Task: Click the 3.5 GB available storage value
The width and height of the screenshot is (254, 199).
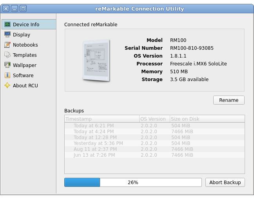Action: (x=189, y=80)
